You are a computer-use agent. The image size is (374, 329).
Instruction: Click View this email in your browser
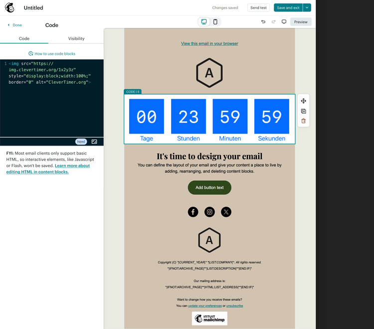209,43
